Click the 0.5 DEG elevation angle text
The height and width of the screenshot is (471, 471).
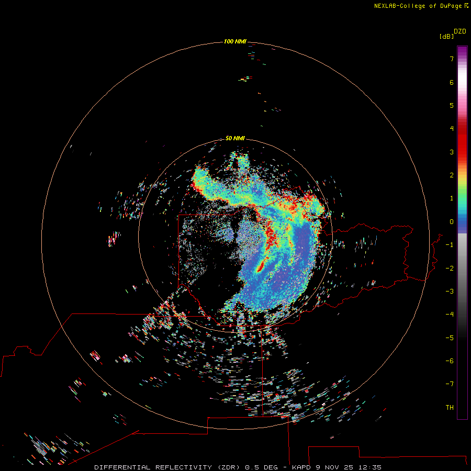pyautogui.click(x=262, y=467)
